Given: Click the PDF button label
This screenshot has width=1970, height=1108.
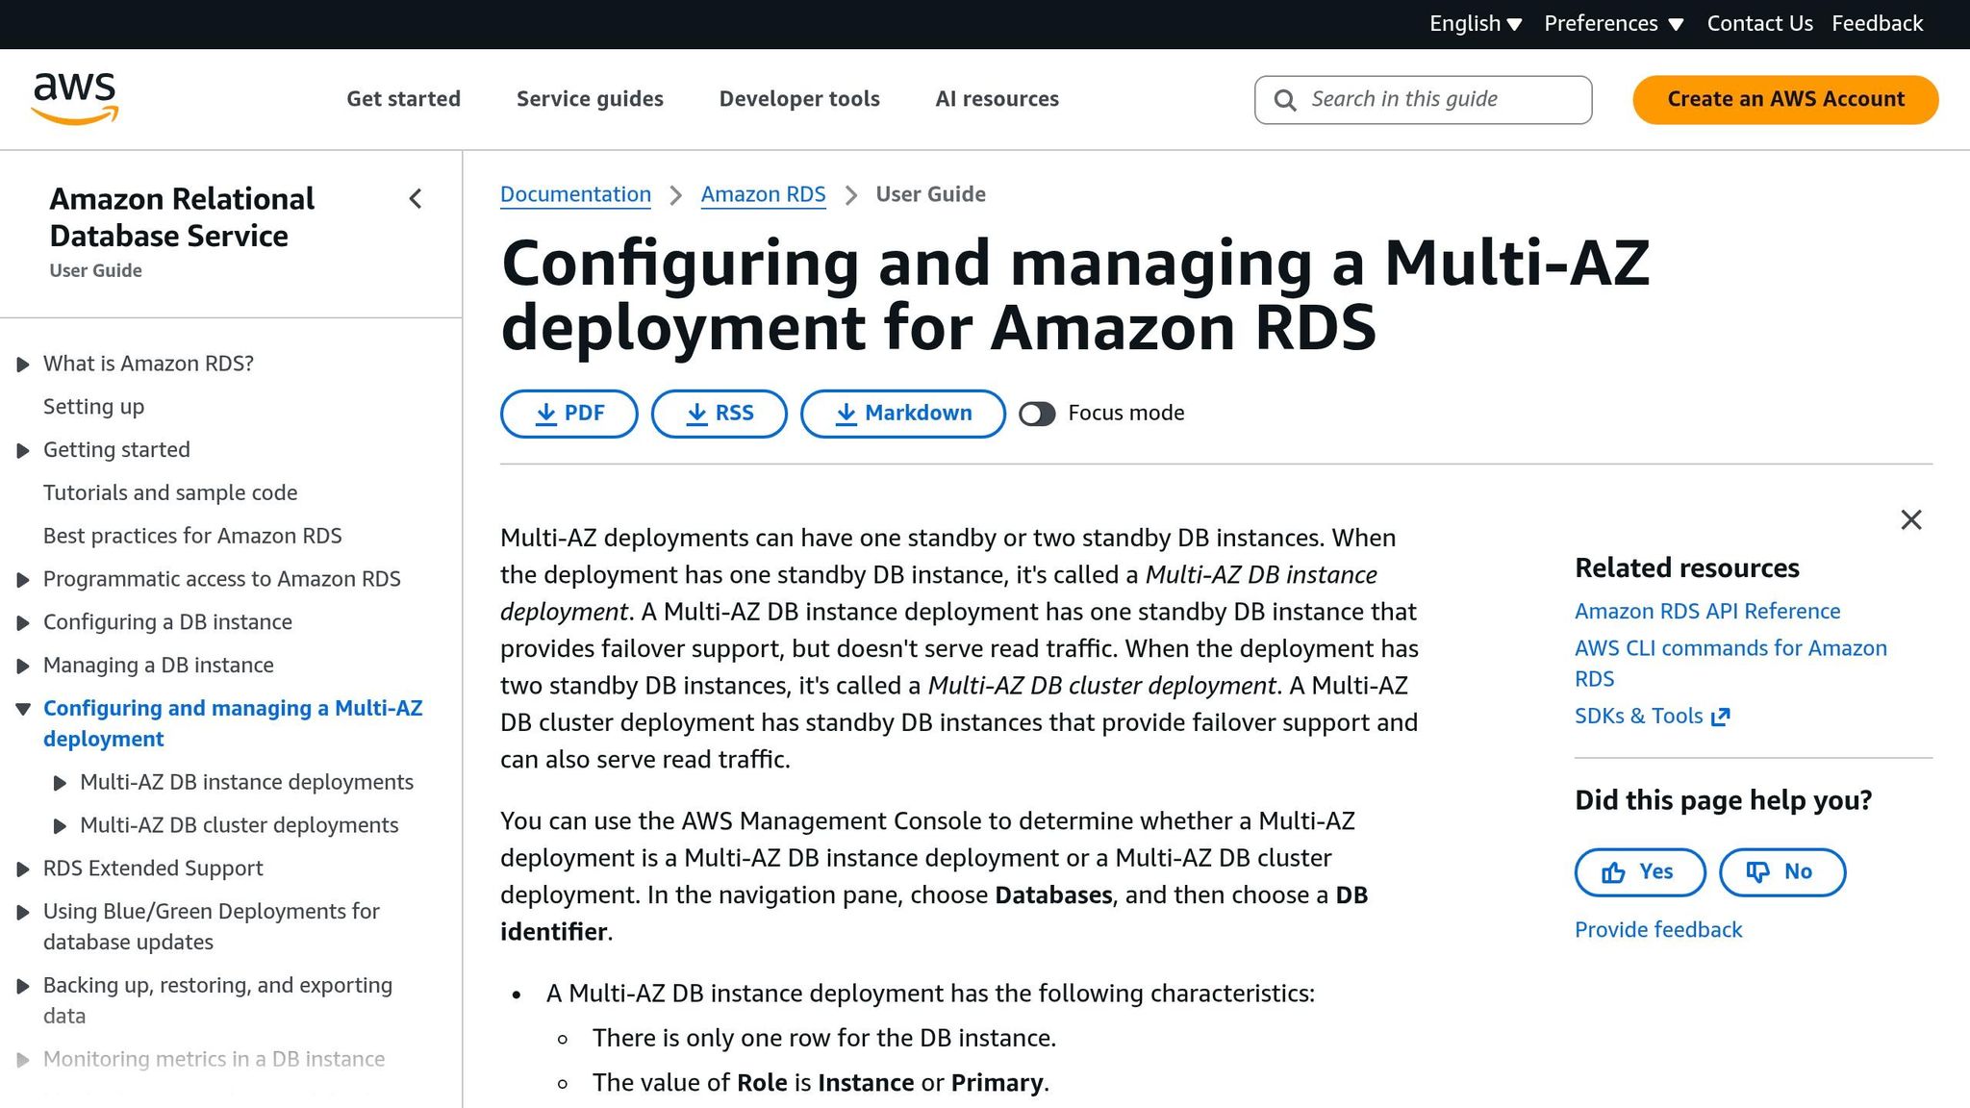Looking at the screenshot, I should (x=584, y=414).
